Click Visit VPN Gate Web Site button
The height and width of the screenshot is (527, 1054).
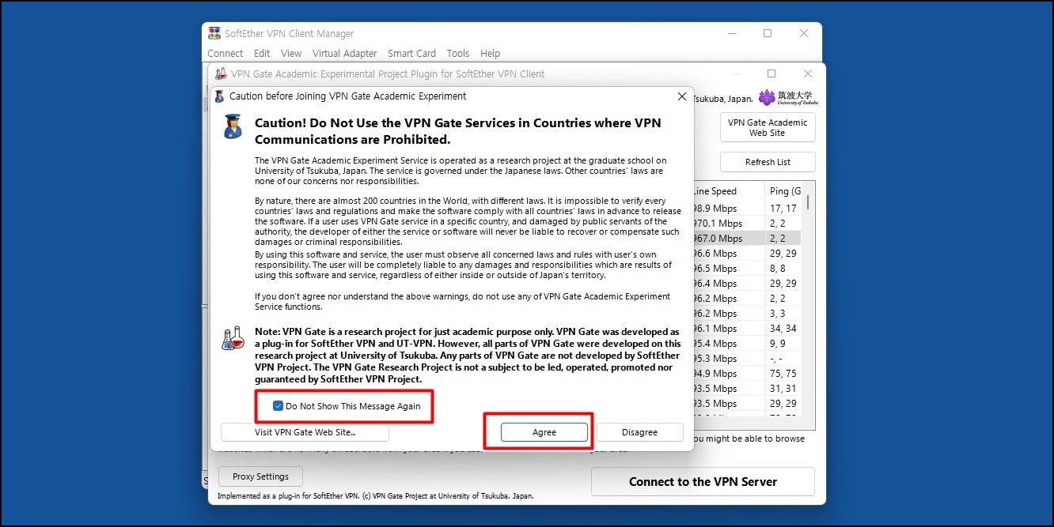click(305, 432)
